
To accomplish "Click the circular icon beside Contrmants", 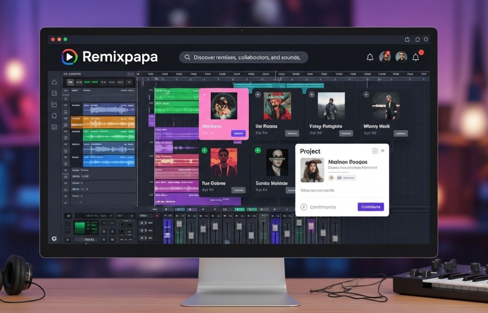I will tap(303, 207).
